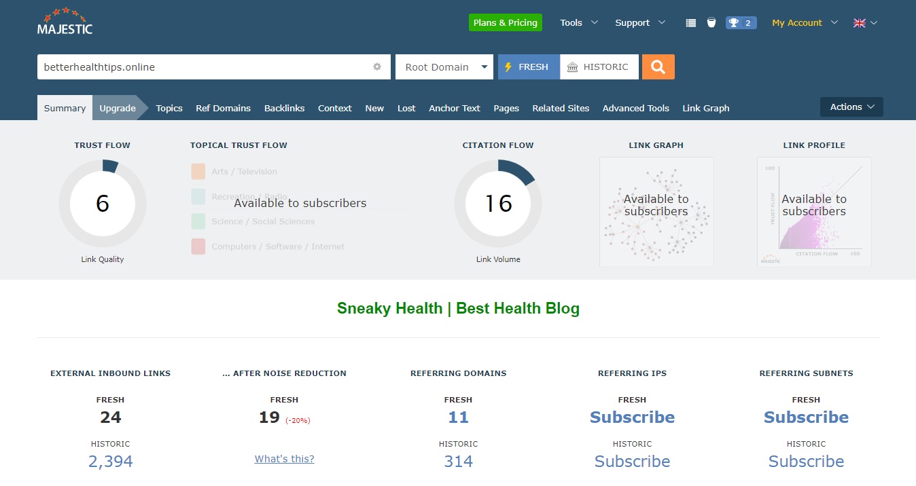Viewport: 916px width, 486px height.
Task: Click fresh Subscribe under Referring IPs
Action: point(632,417)
